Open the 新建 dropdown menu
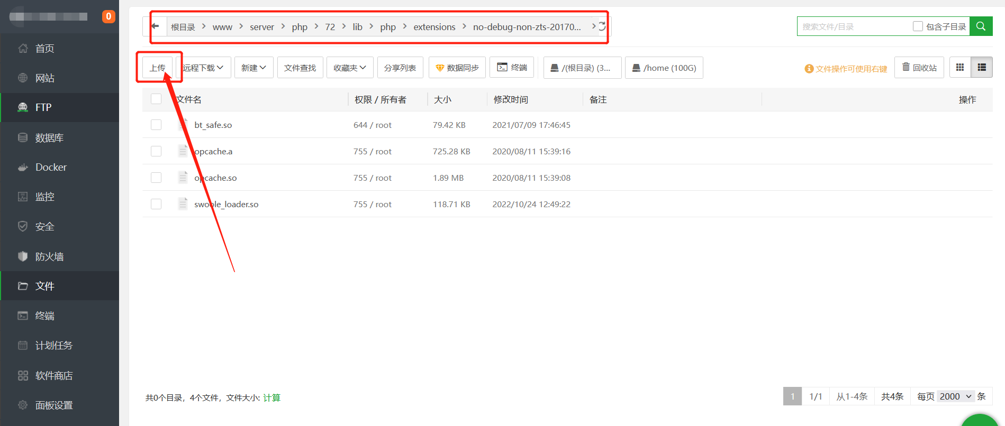This screenshot has width=1005, height=426. 253,68
